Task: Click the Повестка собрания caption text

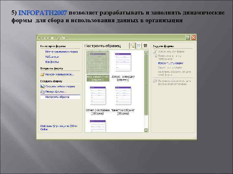Action: 123,112
